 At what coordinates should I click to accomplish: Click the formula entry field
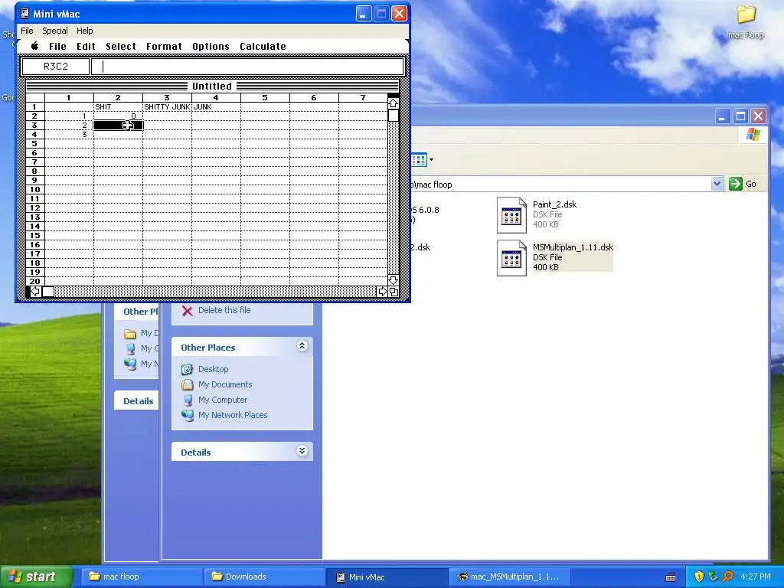247,67
